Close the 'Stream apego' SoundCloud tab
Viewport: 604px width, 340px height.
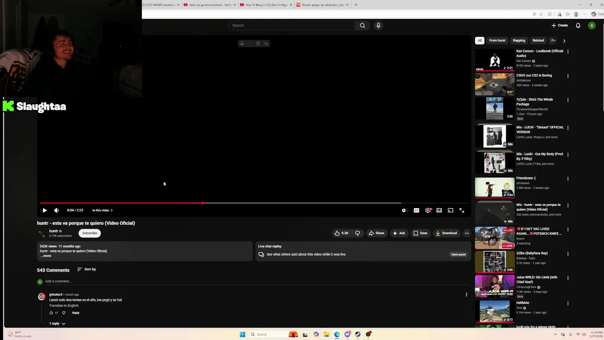point(347,5)
